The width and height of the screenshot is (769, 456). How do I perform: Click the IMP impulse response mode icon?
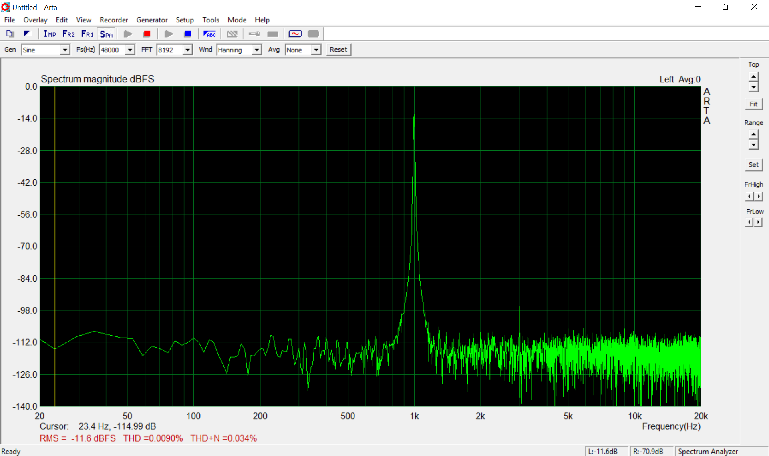[50, 34]
